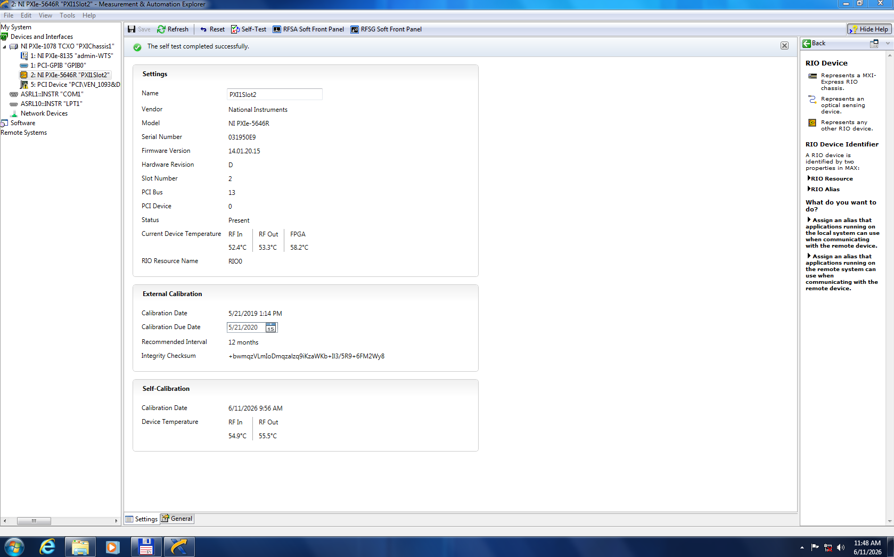This screenshot has width=894, height=557.
Task: Click the RIO Resource Name value RIO0
Action: [x=235, y=261]
